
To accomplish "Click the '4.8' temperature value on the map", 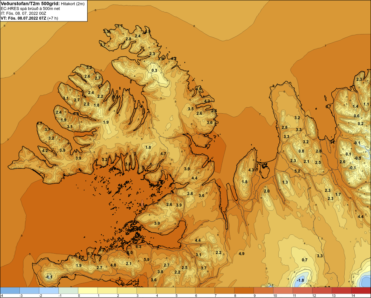I will pos(113,265).
